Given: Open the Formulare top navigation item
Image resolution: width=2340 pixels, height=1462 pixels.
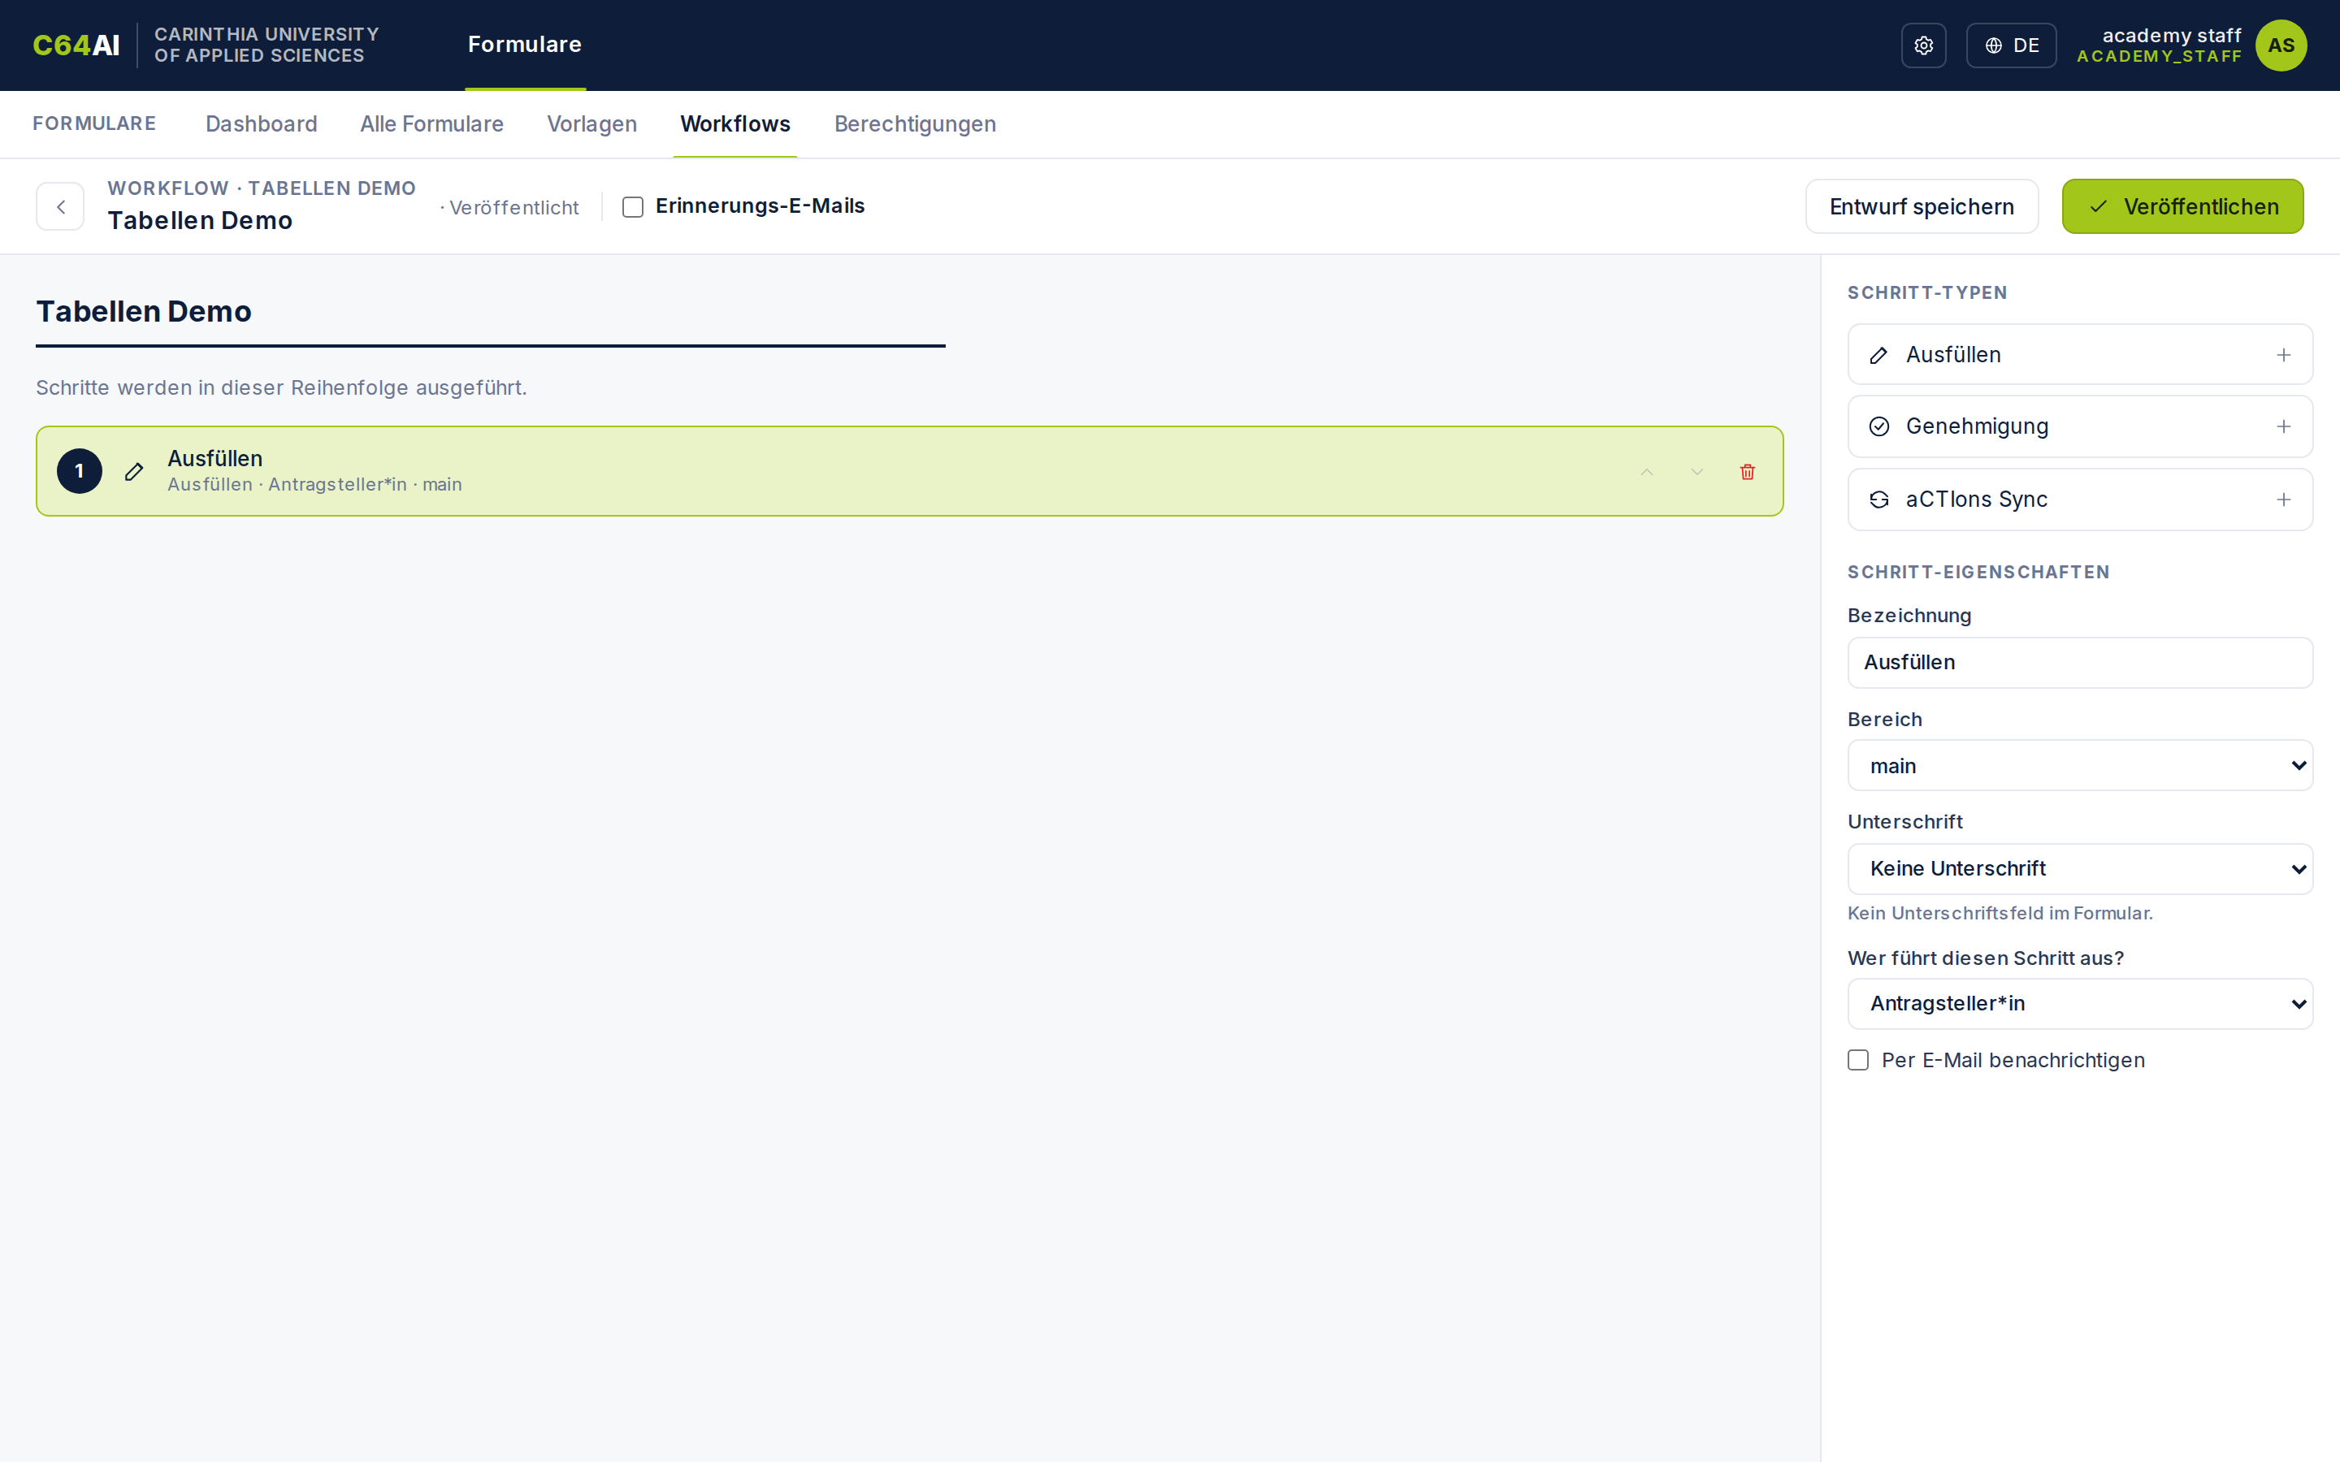Looking at the screenshot, I should tap(525, 45).
